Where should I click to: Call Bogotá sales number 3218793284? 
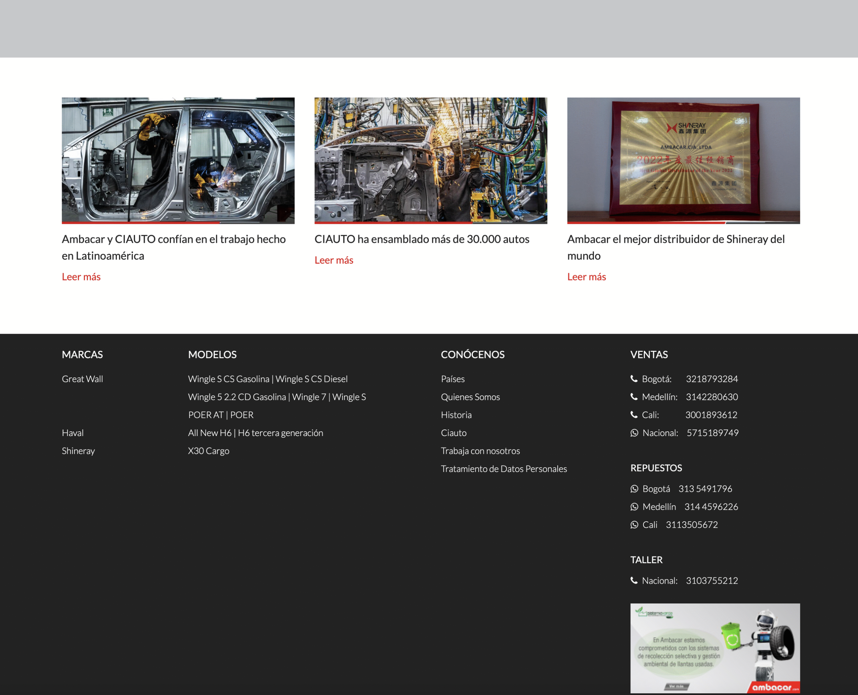(x=712, y=379)
